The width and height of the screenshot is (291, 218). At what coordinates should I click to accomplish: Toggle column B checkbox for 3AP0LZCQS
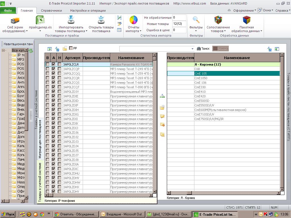point(47,83)
